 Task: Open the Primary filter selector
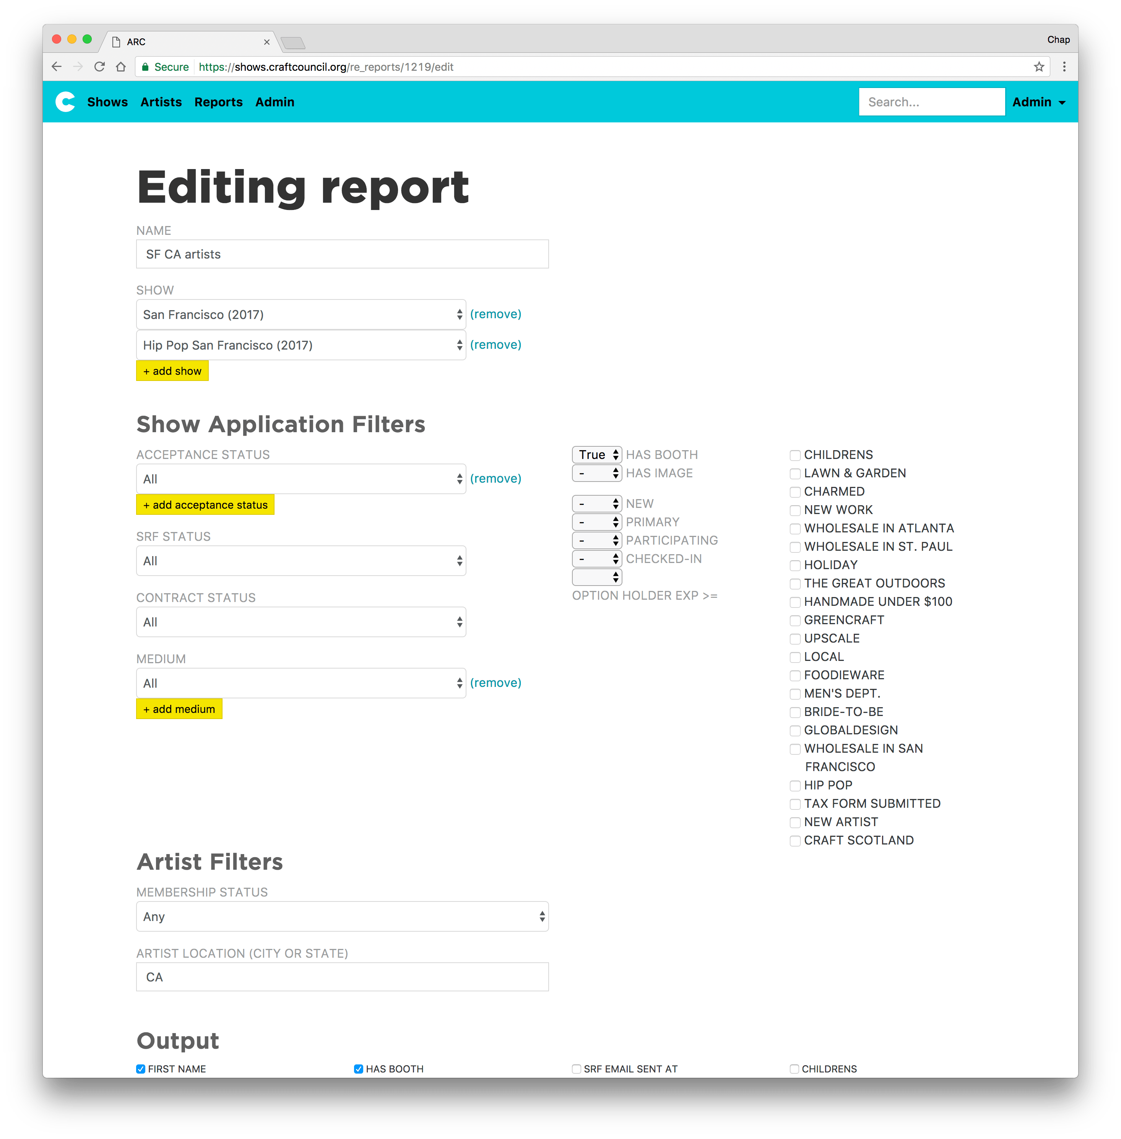point(596,522)
